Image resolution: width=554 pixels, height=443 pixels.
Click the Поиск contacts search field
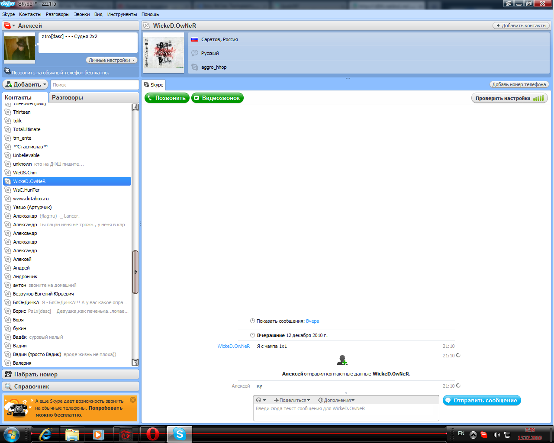click(95, 85)
